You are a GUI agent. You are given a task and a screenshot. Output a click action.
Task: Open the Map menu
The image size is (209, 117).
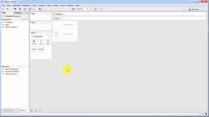pos(49,6)
